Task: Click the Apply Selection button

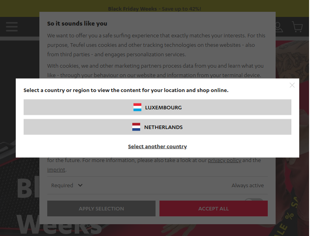Action: (x=101, y=208)
